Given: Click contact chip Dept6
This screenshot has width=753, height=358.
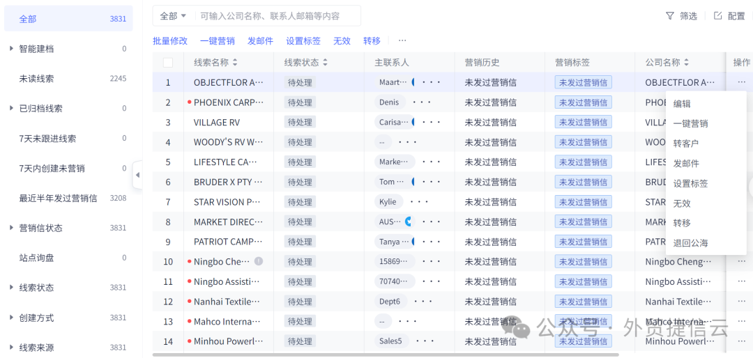Looking at the screenshot, I should click(x=390, y=302).
